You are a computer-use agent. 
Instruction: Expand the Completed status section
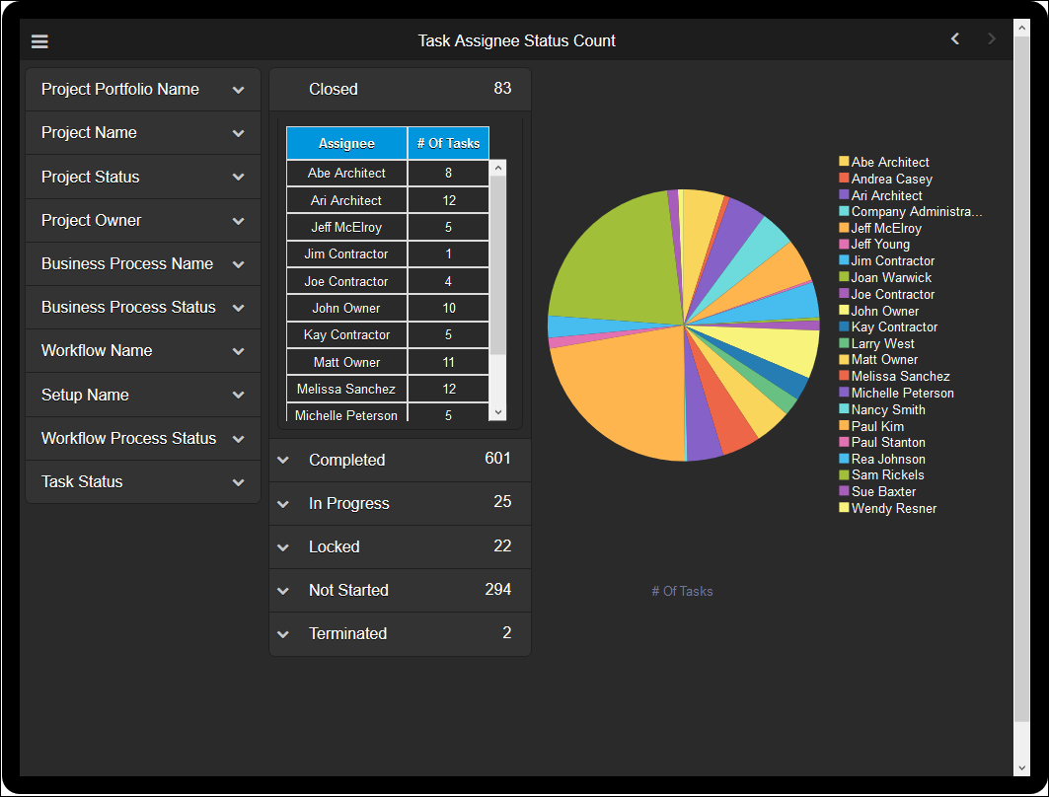coord(400,460)
